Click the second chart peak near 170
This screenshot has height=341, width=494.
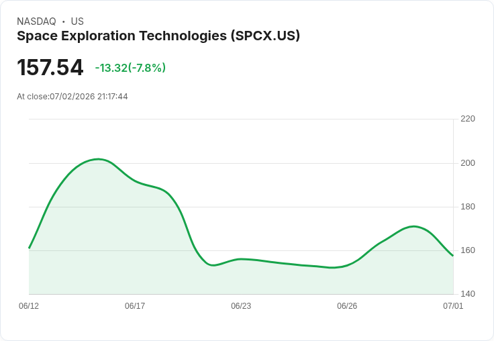click(x=413, y=226)
